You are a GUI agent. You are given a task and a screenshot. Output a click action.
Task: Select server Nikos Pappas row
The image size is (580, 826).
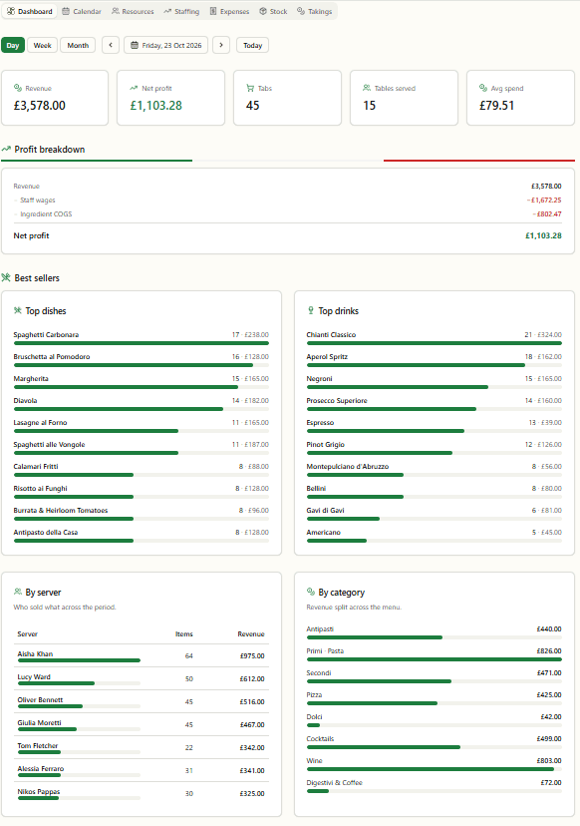142,793
